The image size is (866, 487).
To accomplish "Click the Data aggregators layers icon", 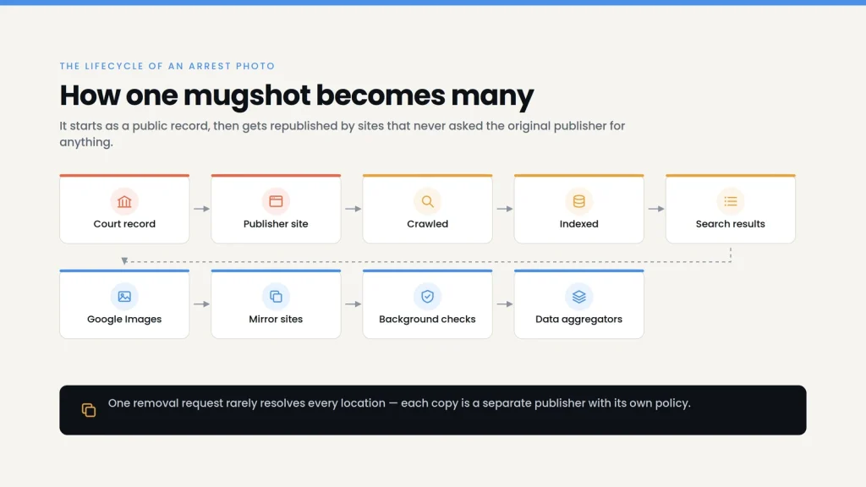I will click(x=578, y=297).
